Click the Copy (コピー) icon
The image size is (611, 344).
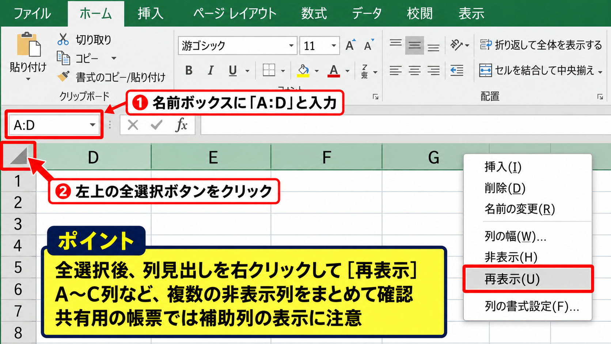coord(63,58)
